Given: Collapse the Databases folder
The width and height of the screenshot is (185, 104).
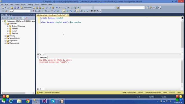Looking at the screenshot, I should click(x=5, y=24).
